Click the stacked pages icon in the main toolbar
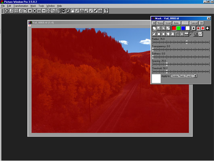This screenshot has height=161, width=214. point(58,11)
